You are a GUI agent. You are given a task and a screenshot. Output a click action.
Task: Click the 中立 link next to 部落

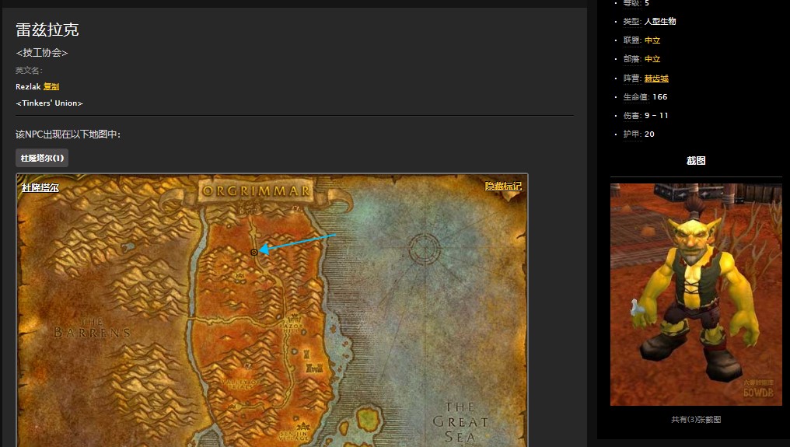coord(652,59)
